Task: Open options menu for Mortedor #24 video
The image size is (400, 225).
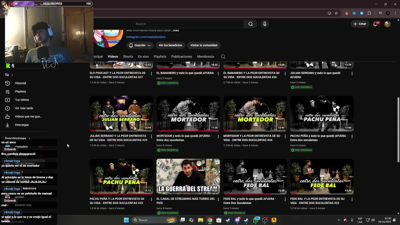Action: 285,137
